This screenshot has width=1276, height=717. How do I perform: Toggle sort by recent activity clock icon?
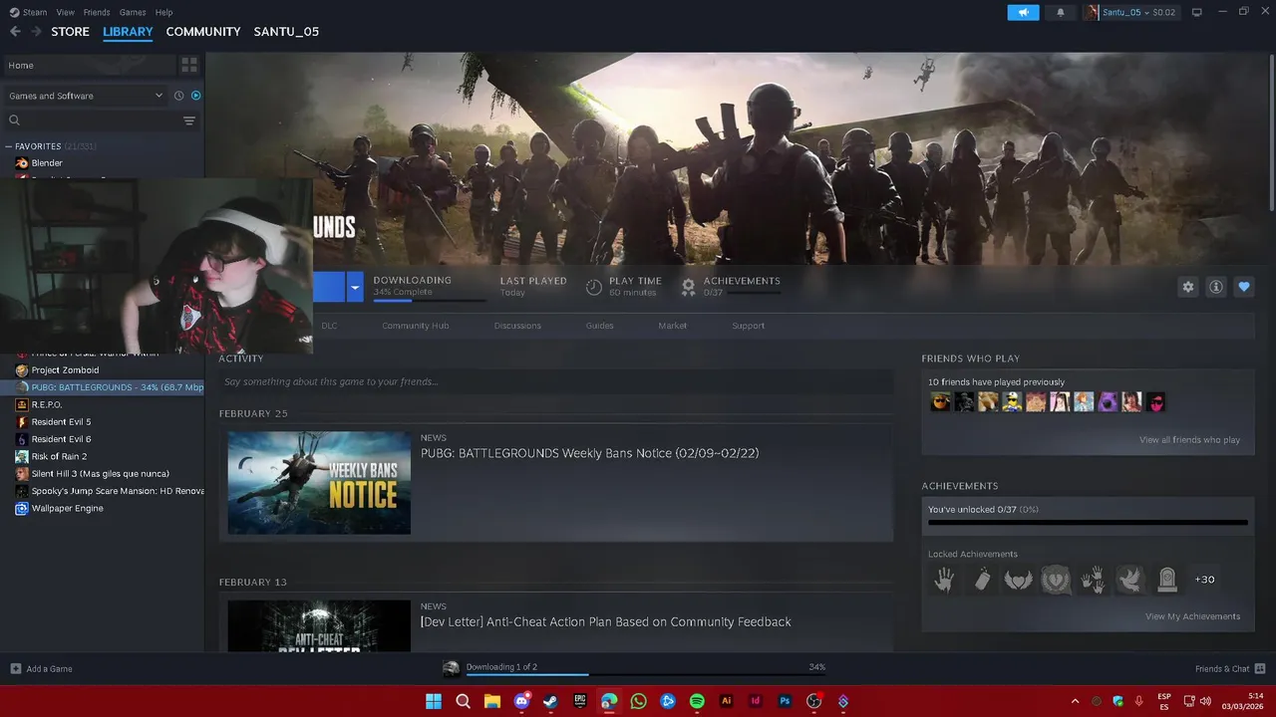click(x=179, y=96)
